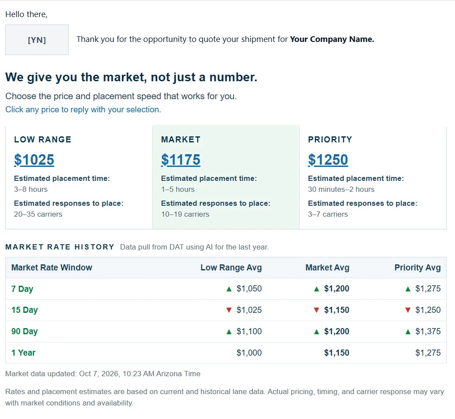Click the 'We give you the market' headline
Screen dimensions: 455x419
tap(131, 77)
